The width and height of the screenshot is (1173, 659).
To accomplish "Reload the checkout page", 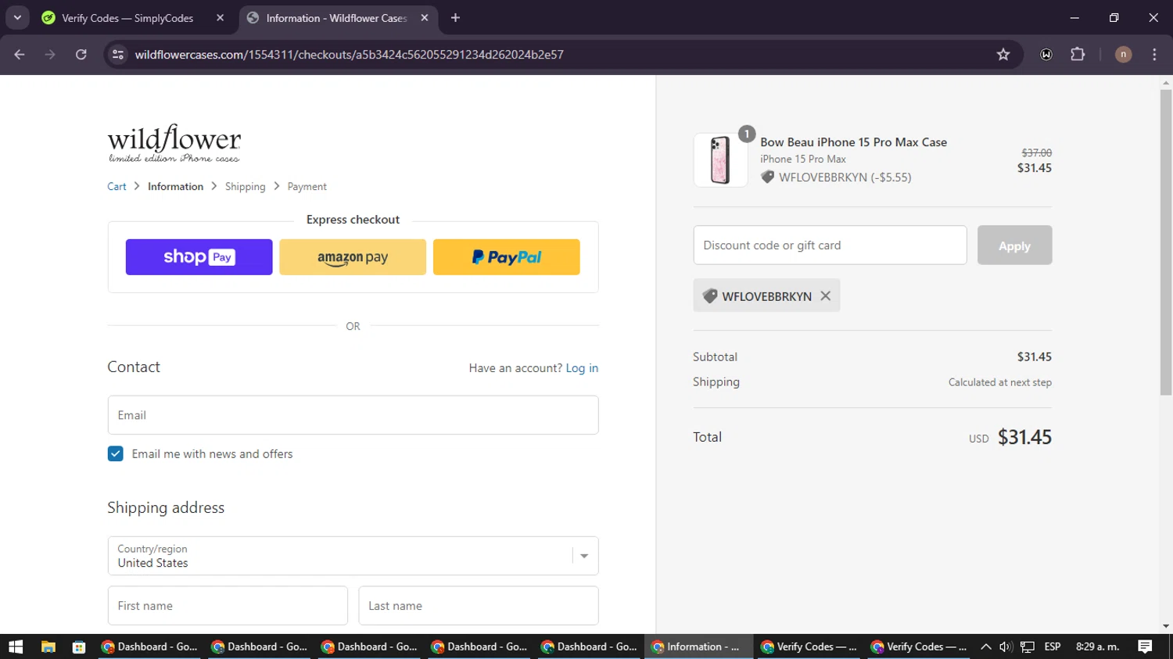I will point(81,55).
